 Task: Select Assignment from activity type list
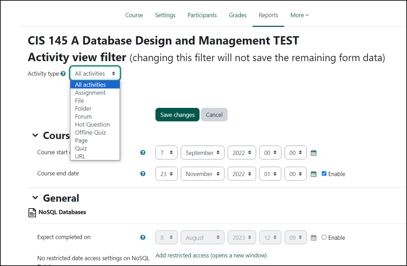[90, 93]
